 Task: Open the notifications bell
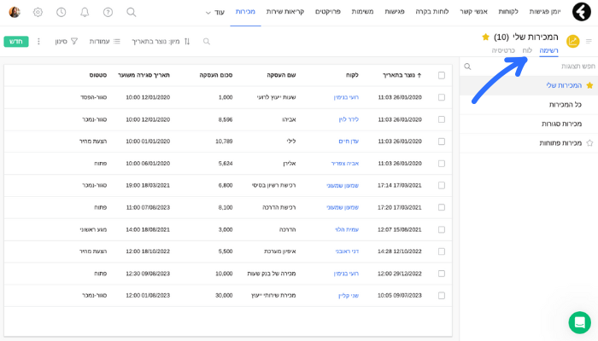tap(85, 12)
